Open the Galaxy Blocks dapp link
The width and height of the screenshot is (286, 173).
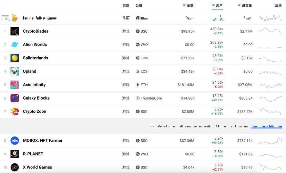coord(36,98)
